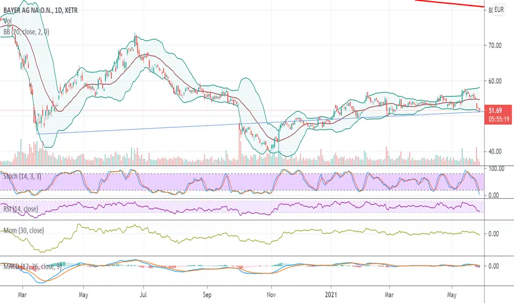Screen dimensions: 514x303
Task: Select the Vol indicator label
Action: click(x=8, y=21)
